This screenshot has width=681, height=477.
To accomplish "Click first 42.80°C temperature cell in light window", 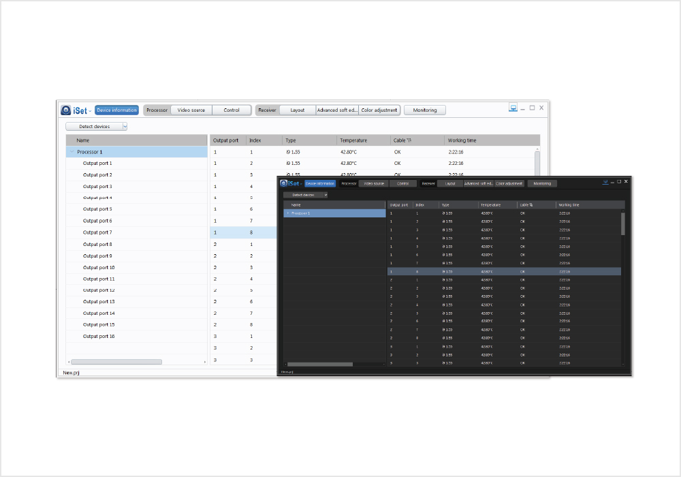I will 349,152.
